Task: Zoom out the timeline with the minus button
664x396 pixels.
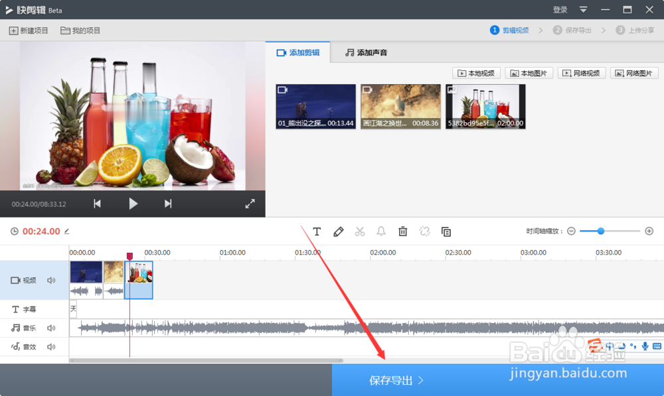Action: click(x=571, y=231)
